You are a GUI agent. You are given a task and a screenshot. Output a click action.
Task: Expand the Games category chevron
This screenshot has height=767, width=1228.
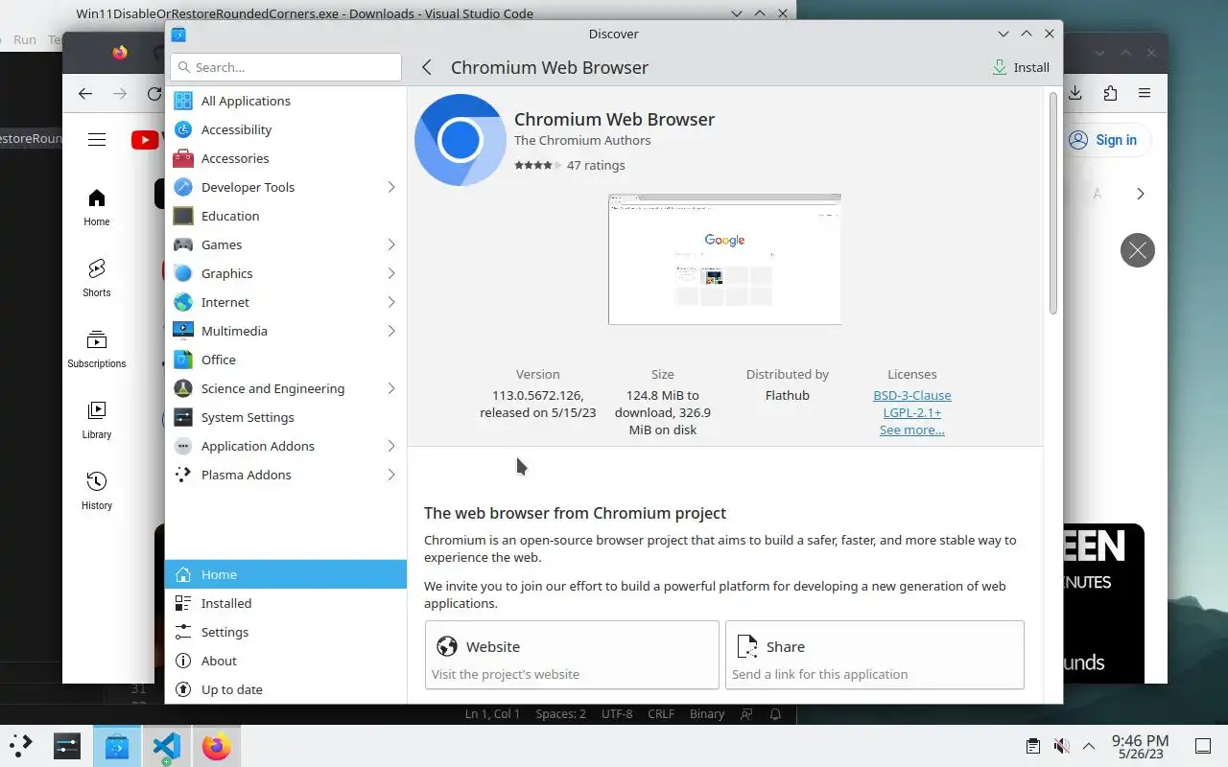click(x=391, y=244)
